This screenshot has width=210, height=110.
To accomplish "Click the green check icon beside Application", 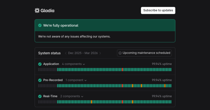I will pyautogui.click(x=40, y=64).
